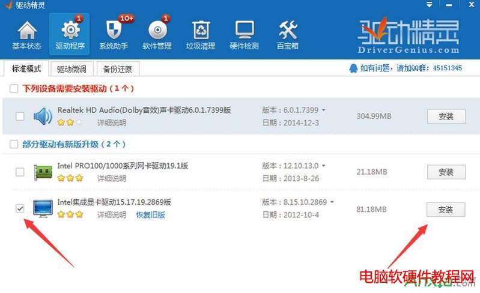
Task: Open the title bar dropdown menu icon
Action: pos(429,5)
